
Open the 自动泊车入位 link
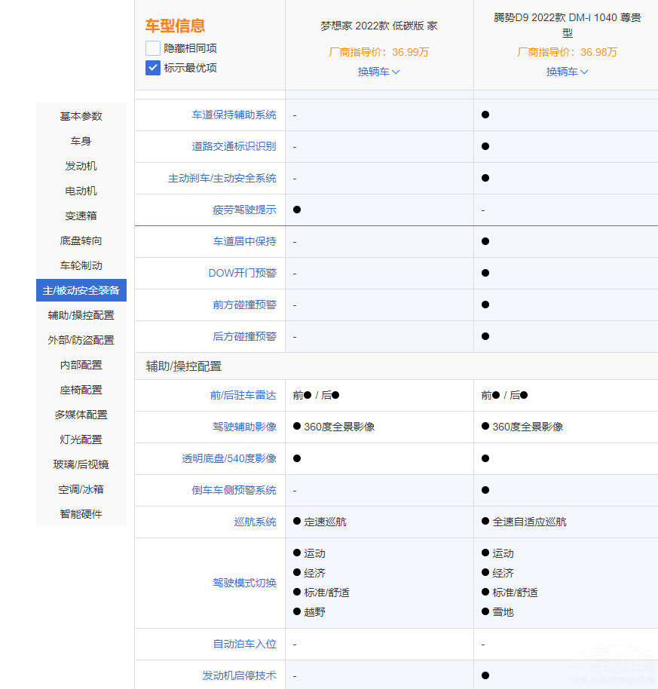pos(244,644)
